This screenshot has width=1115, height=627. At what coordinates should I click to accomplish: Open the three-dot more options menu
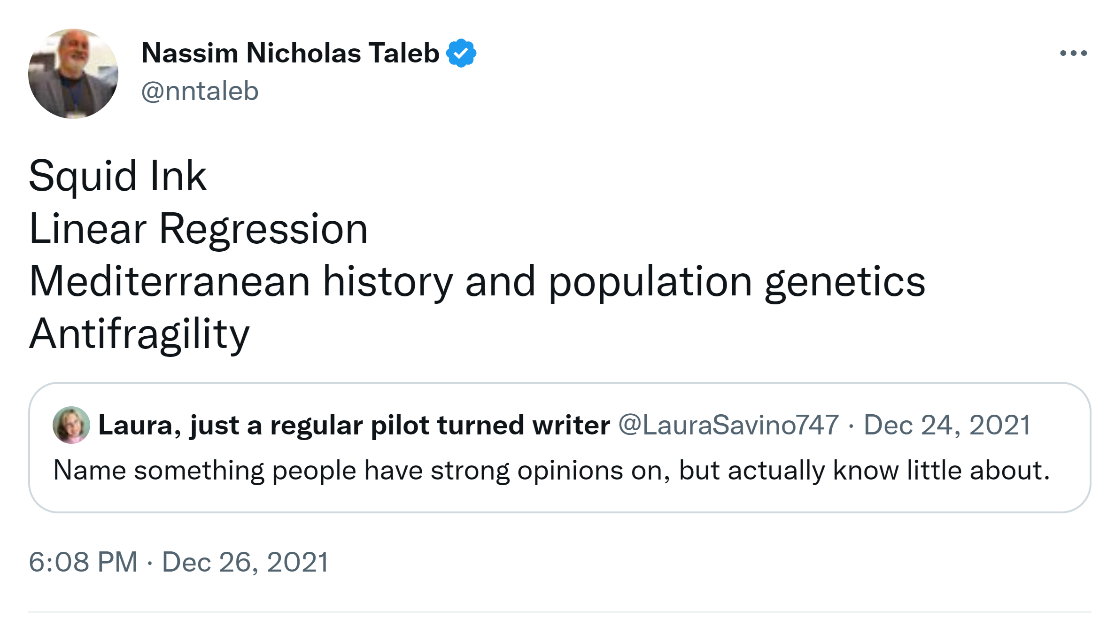point(1073,53)
